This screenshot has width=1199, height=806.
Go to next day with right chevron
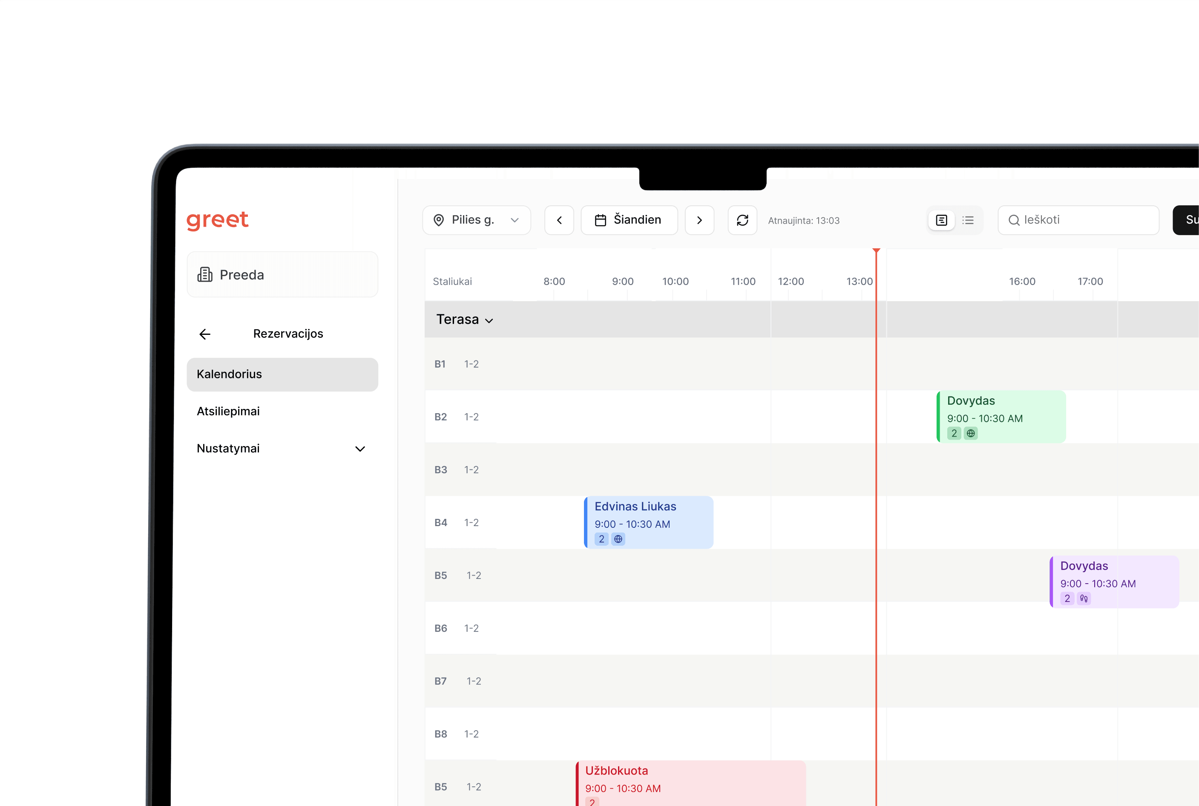point(699,220)
